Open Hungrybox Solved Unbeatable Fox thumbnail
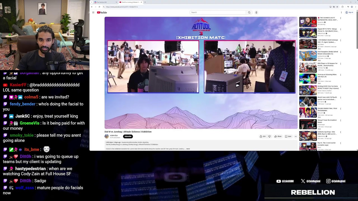 point(308,56)
